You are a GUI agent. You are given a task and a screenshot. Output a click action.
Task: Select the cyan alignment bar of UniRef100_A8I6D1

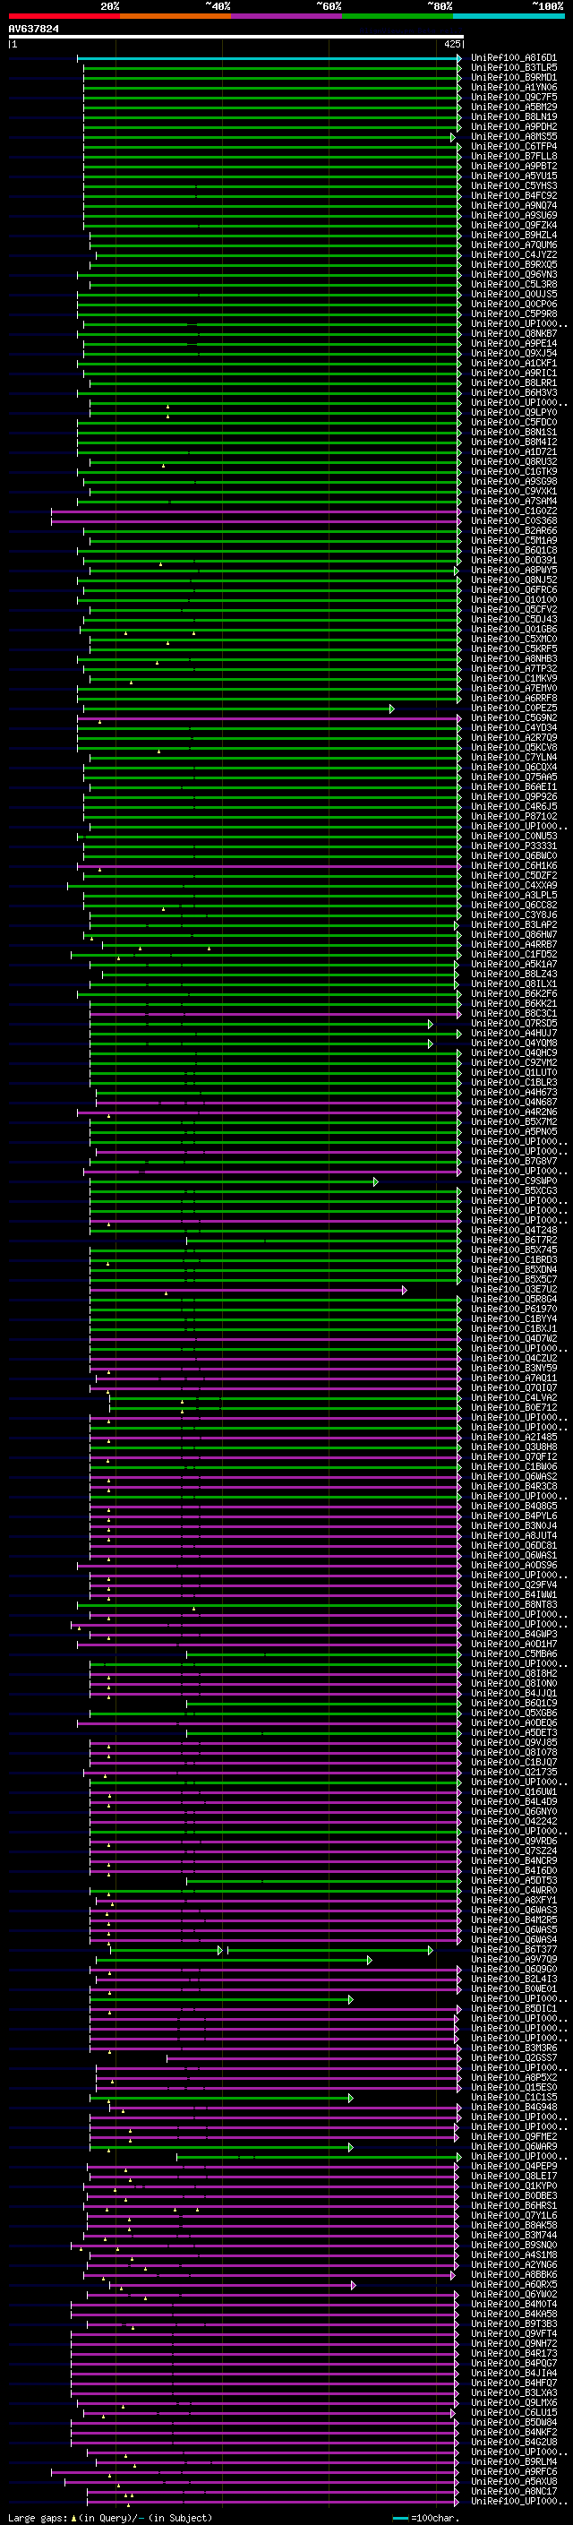click(269, 59)
